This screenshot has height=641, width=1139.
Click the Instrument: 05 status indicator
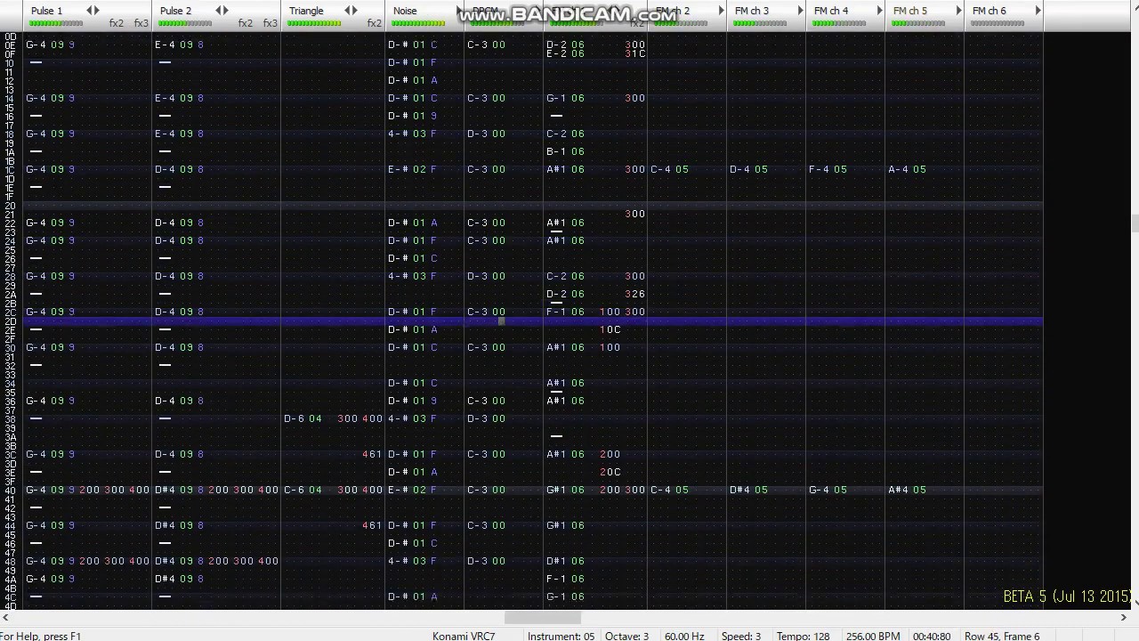pyautogui.click(x=561, y=636)
